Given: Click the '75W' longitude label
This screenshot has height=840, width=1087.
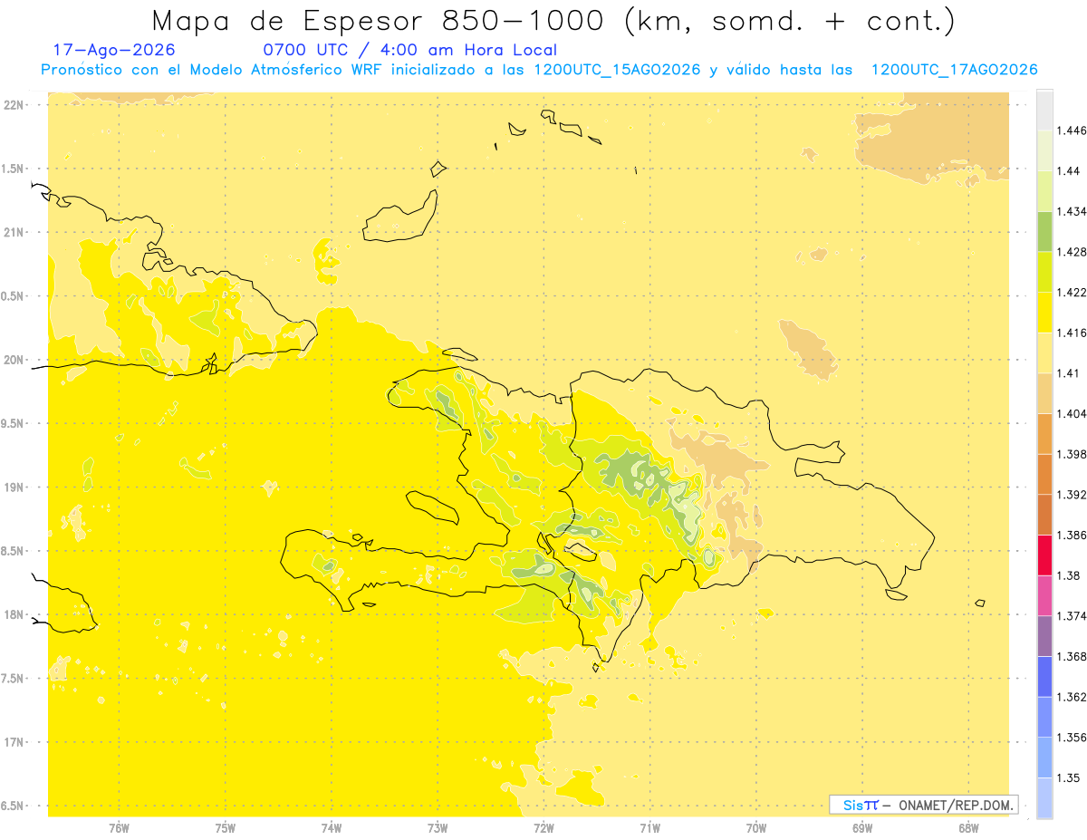Looking at the screenshot, I should coord(226,827).
